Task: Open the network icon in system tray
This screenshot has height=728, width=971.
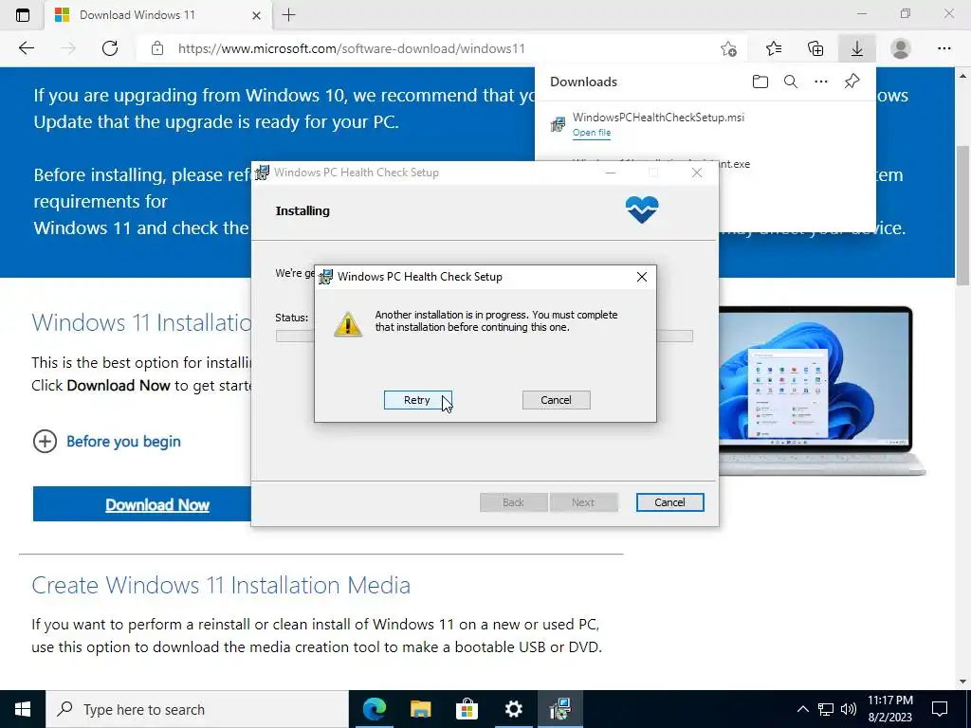Action: (x=826, y=709)
